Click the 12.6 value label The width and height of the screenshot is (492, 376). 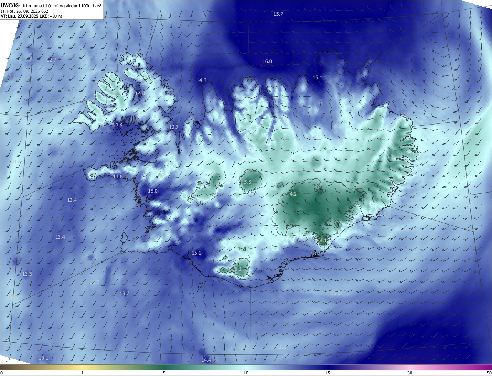point(11,76)
